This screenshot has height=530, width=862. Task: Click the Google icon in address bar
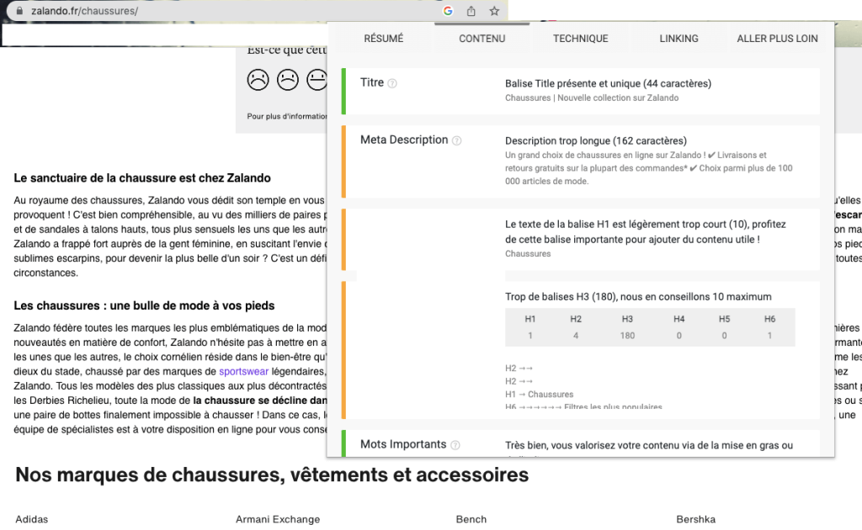(448, 10)
